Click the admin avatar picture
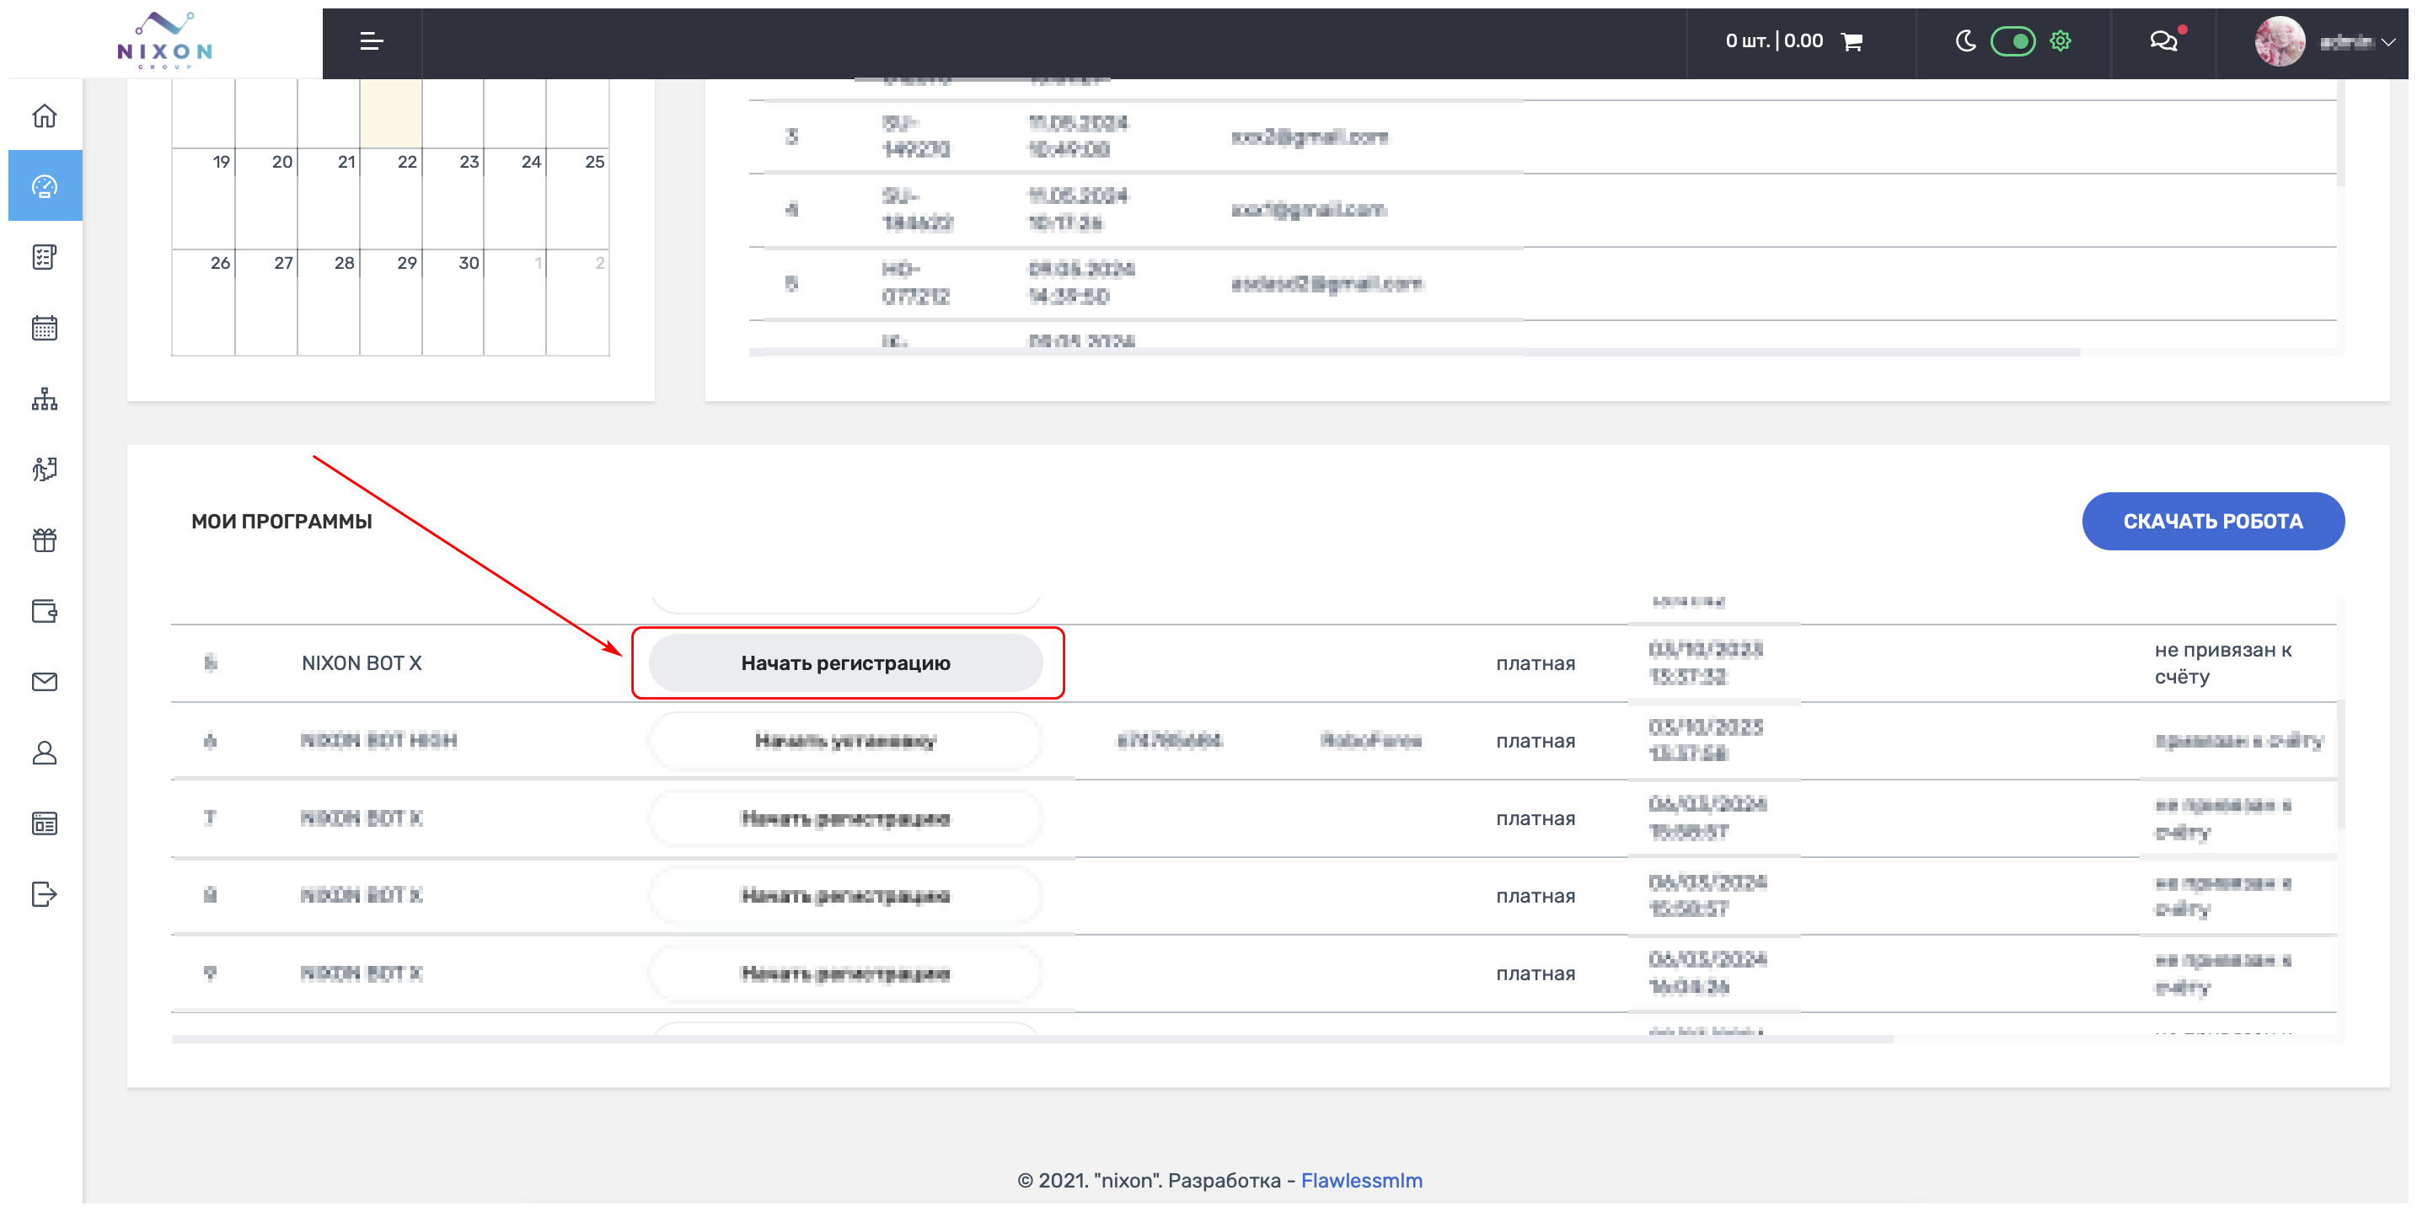The image size is (2417, 1212). (x=2279, y=41)
